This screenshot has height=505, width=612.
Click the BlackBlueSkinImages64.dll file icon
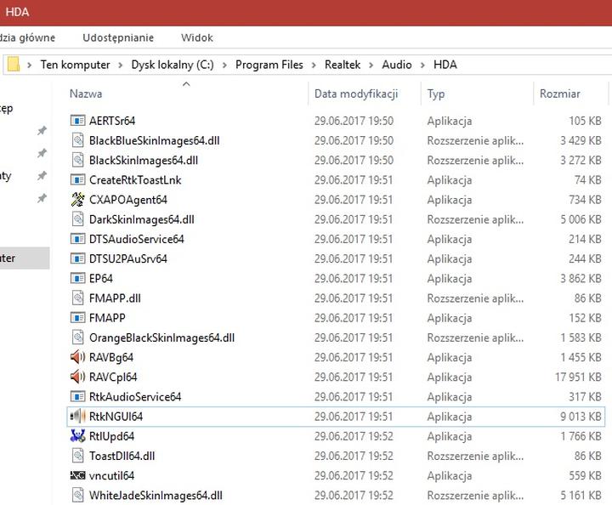pos(77,140)
